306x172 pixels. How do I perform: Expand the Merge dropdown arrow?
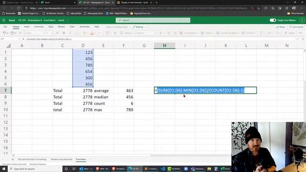[x=133, y=33]
